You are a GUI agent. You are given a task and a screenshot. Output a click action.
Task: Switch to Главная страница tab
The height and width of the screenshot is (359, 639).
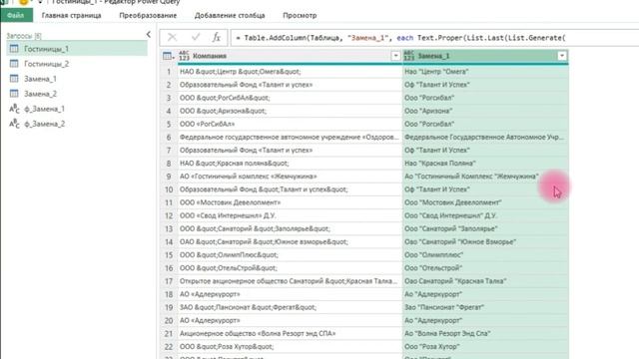point(71,16)
